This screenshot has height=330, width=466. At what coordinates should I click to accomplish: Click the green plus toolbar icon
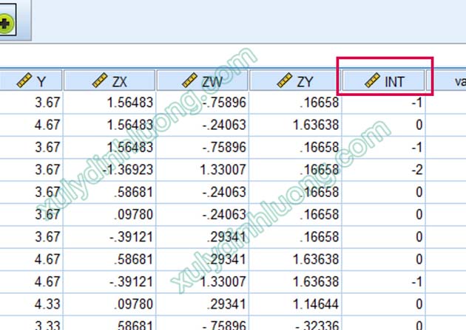coord(7,24)
